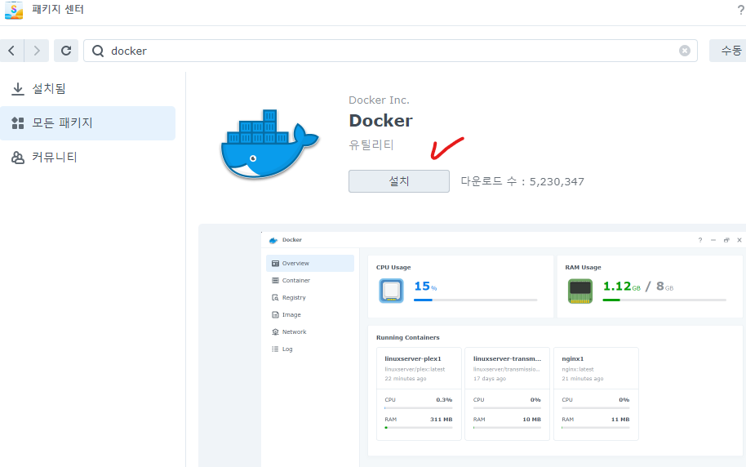This screenshot has width=746, height=467.
Task: Go forward with the right arrow button
Action: (37, 51)
